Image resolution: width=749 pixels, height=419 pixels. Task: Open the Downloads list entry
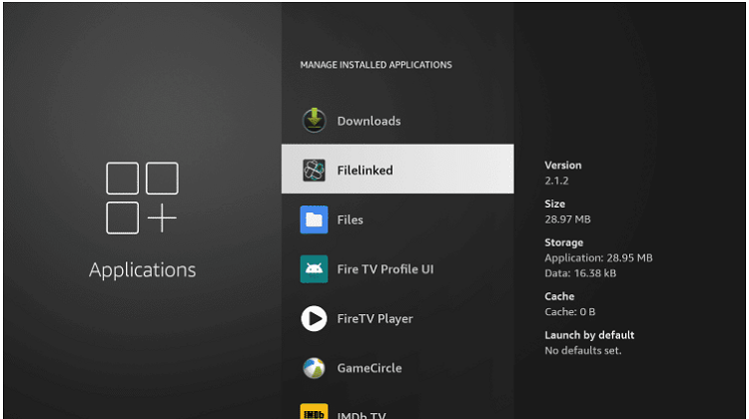tap(397, 121)
